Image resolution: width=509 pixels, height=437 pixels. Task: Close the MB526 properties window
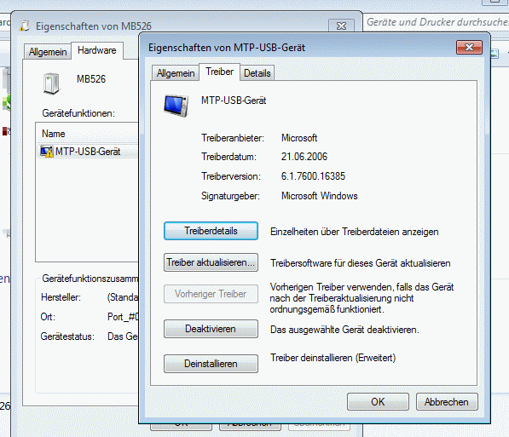tap(341, 26)
